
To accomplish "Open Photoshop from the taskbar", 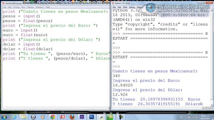I will point(91,117).
